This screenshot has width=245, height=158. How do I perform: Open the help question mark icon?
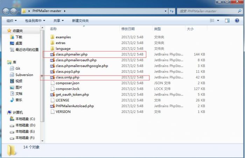tap(237, 20)
